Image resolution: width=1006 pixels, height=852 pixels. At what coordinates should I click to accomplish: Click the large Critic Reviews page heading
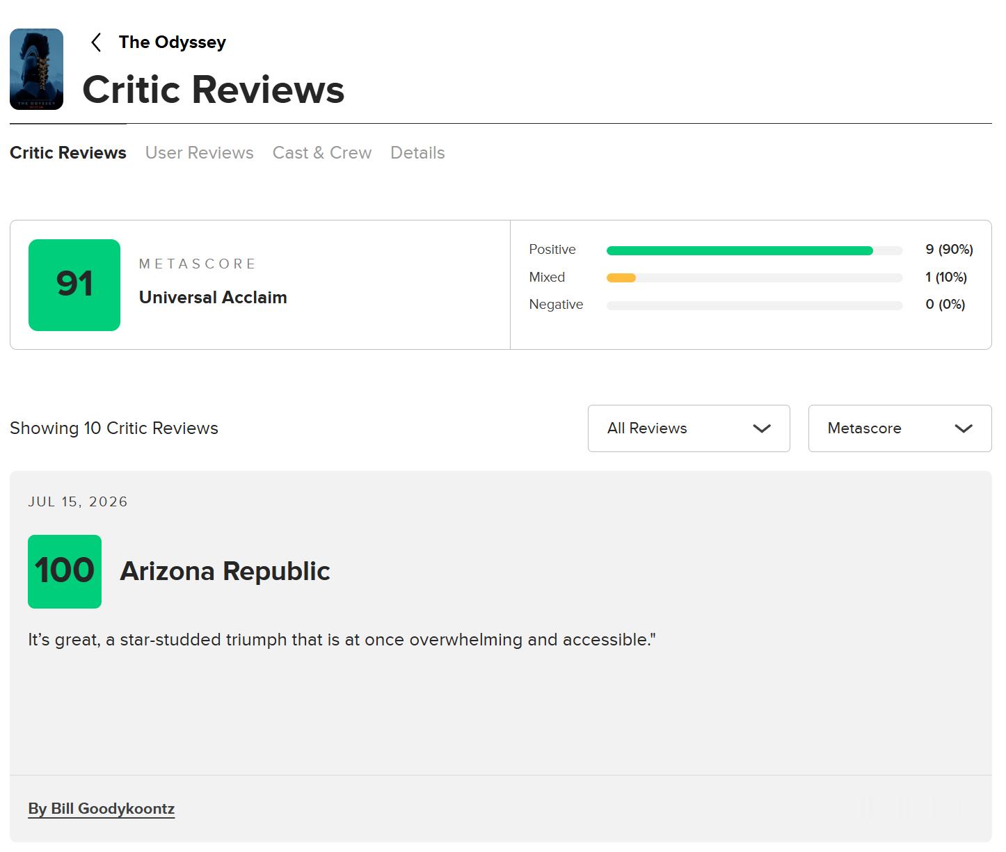pyautogui.click(x=214, y=90)
